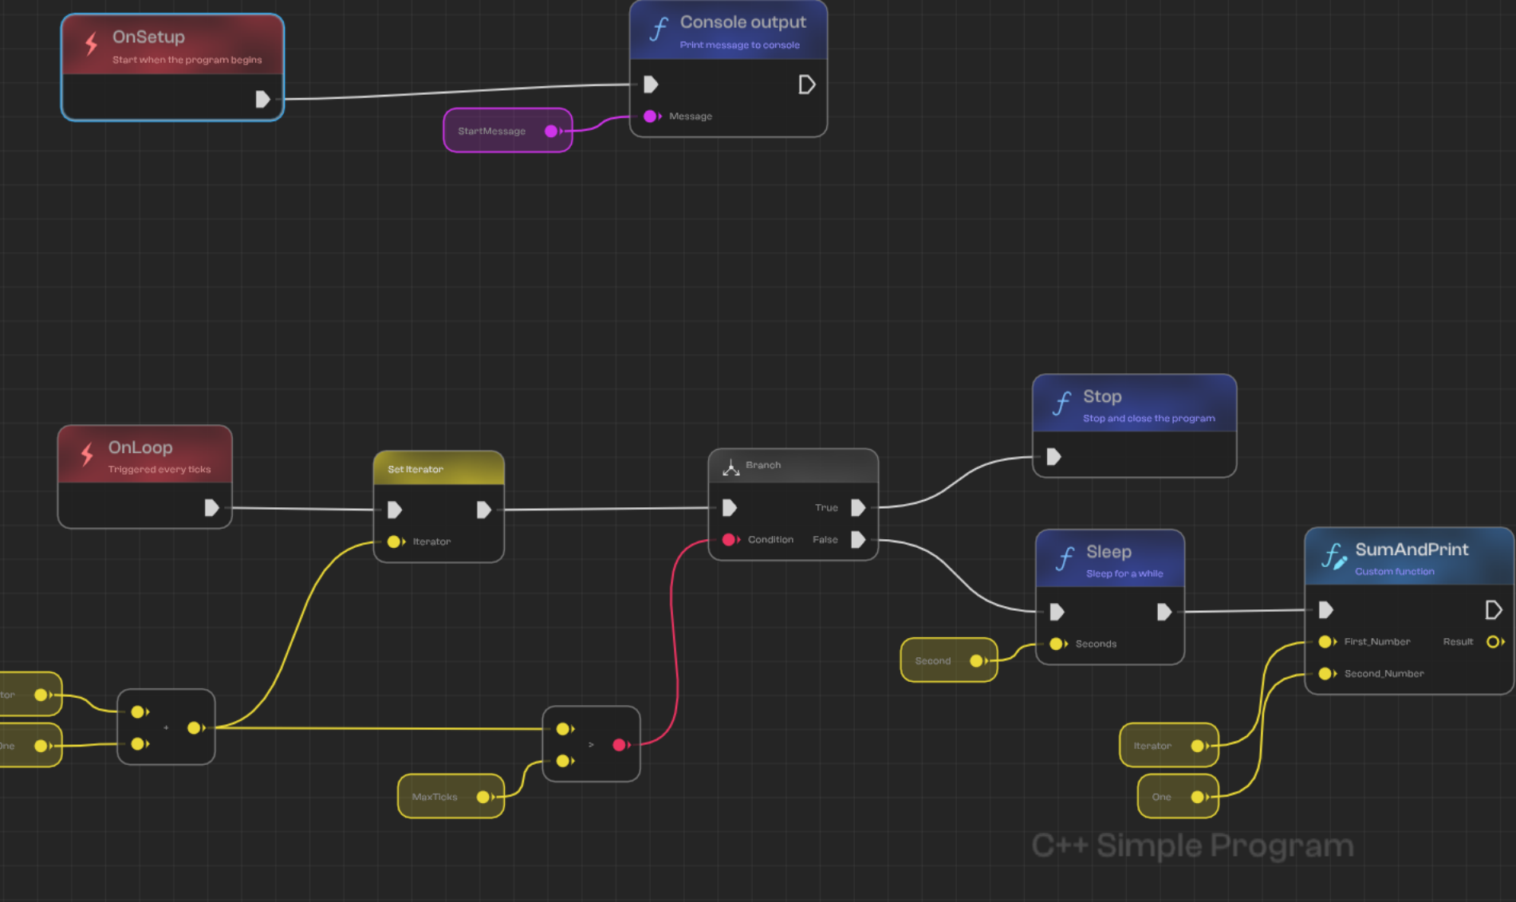Click the Sleep node's execution input pin

(x=1057, y=612)
